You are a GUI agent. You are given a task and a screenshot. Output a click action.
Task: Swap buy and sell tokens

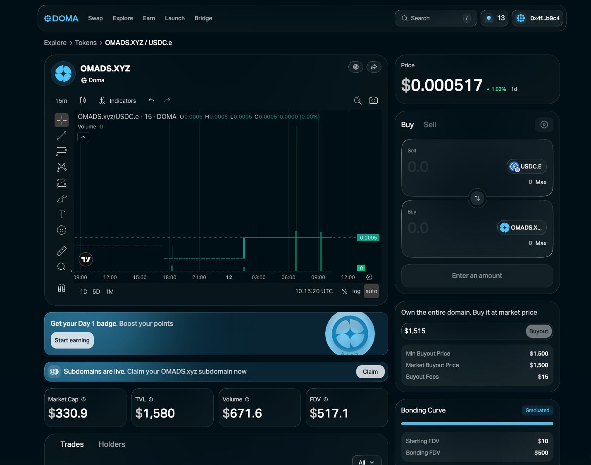tap(477, 198)
